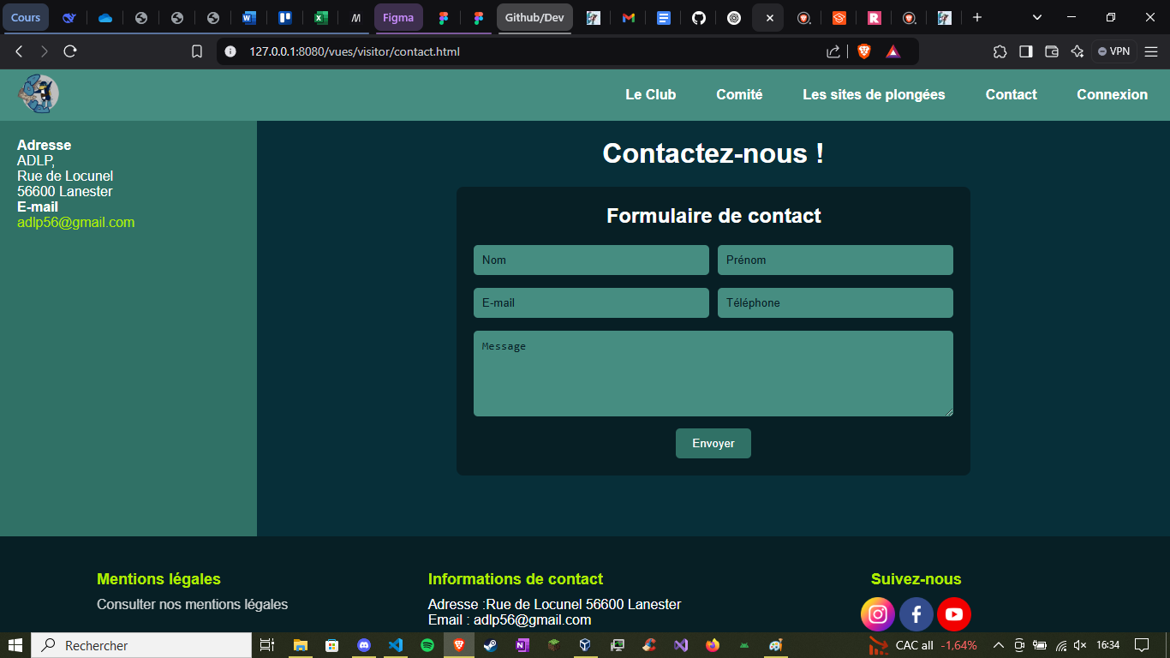Open the tab search dropdown arrow

(x=1036, y=16)
